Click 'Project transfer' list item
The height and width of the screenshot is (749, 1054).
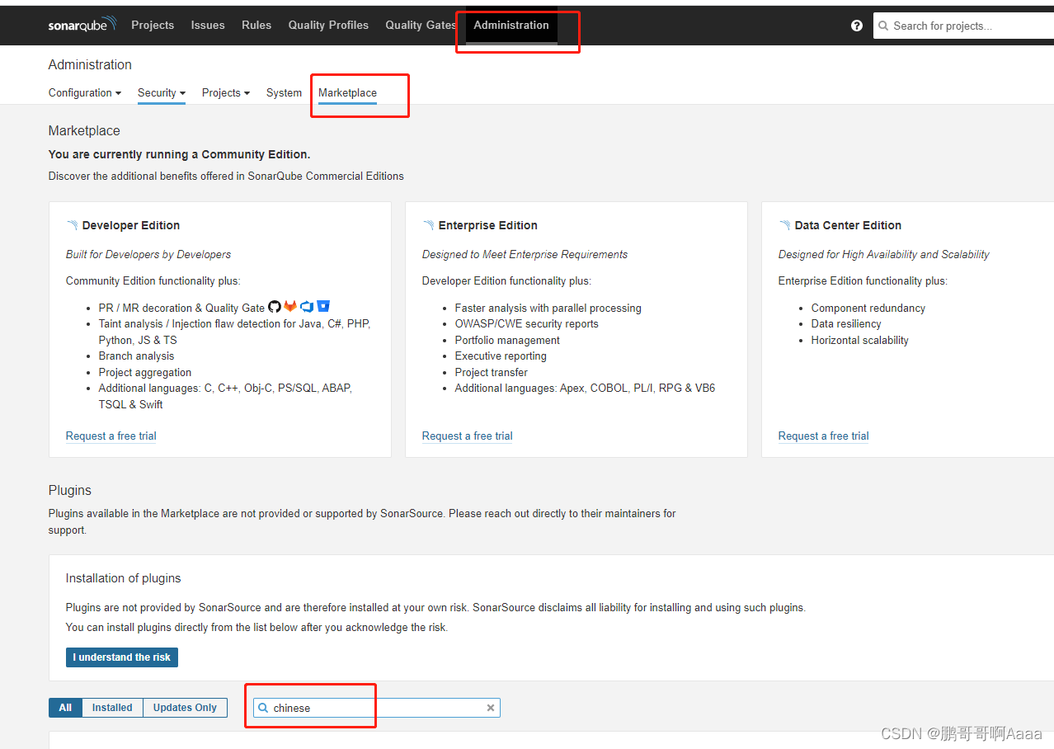pos(492,372)
